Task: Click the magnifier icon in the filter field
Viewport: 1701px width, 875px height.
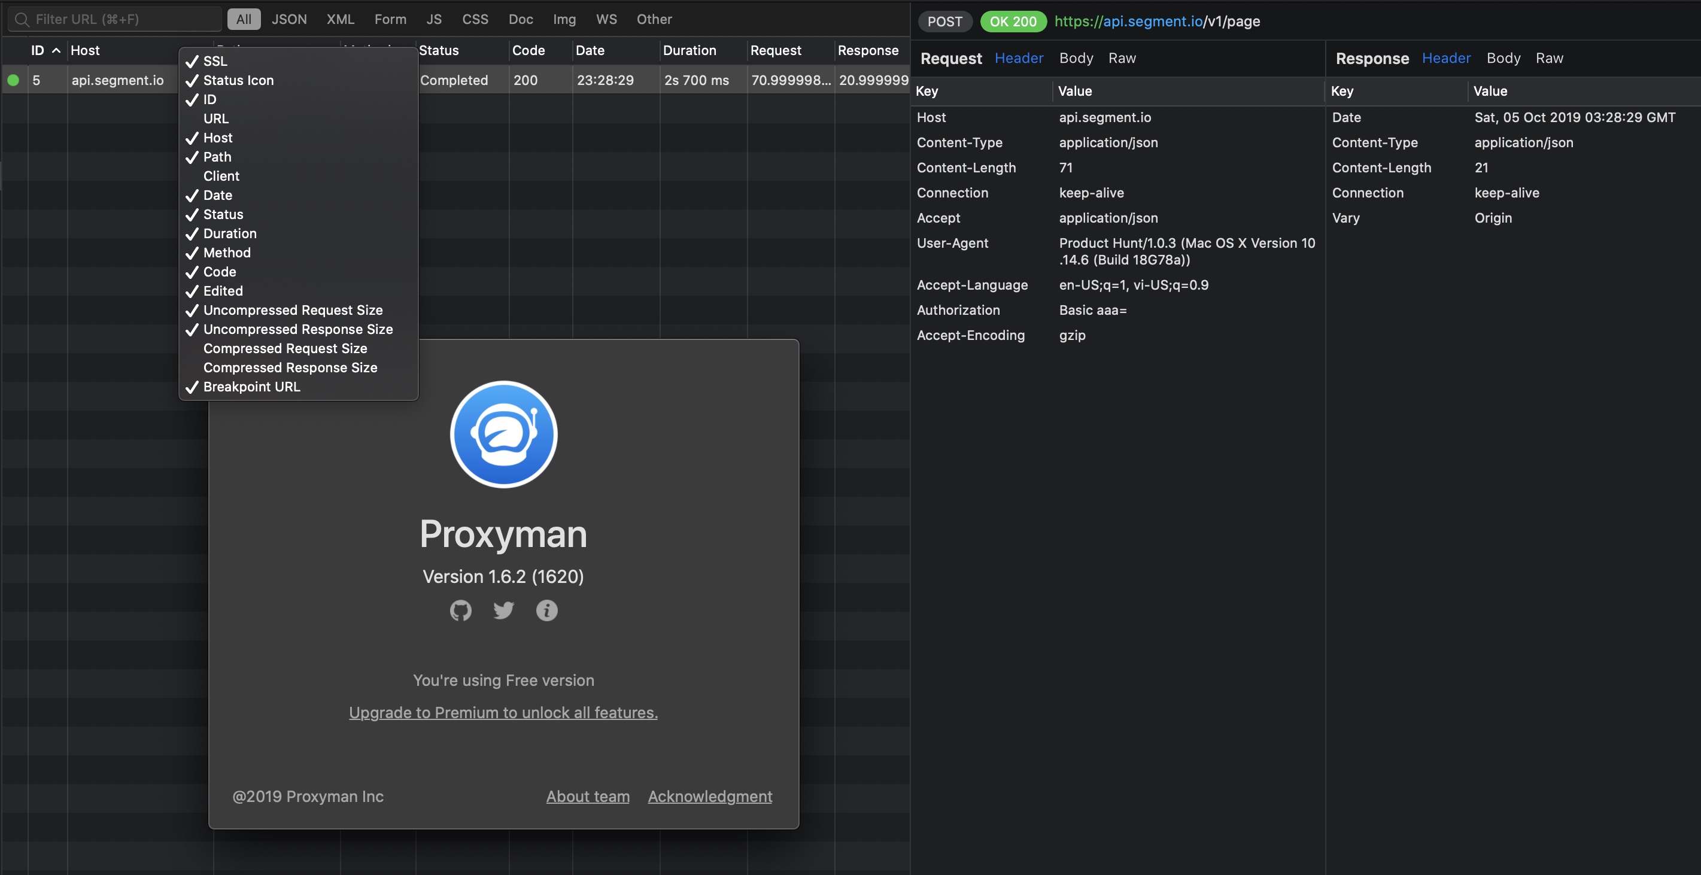Action: pyautogui.click(x=23, y=19)
